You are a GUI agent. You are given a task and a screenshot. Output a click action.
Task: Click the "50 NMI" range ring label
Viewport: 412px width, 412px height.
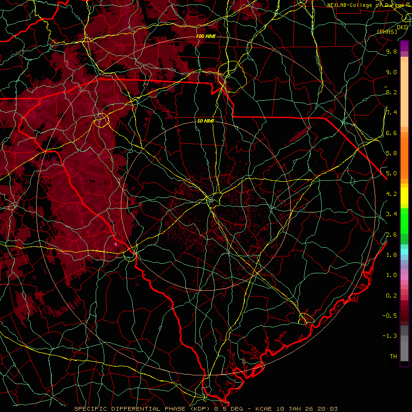206,121
